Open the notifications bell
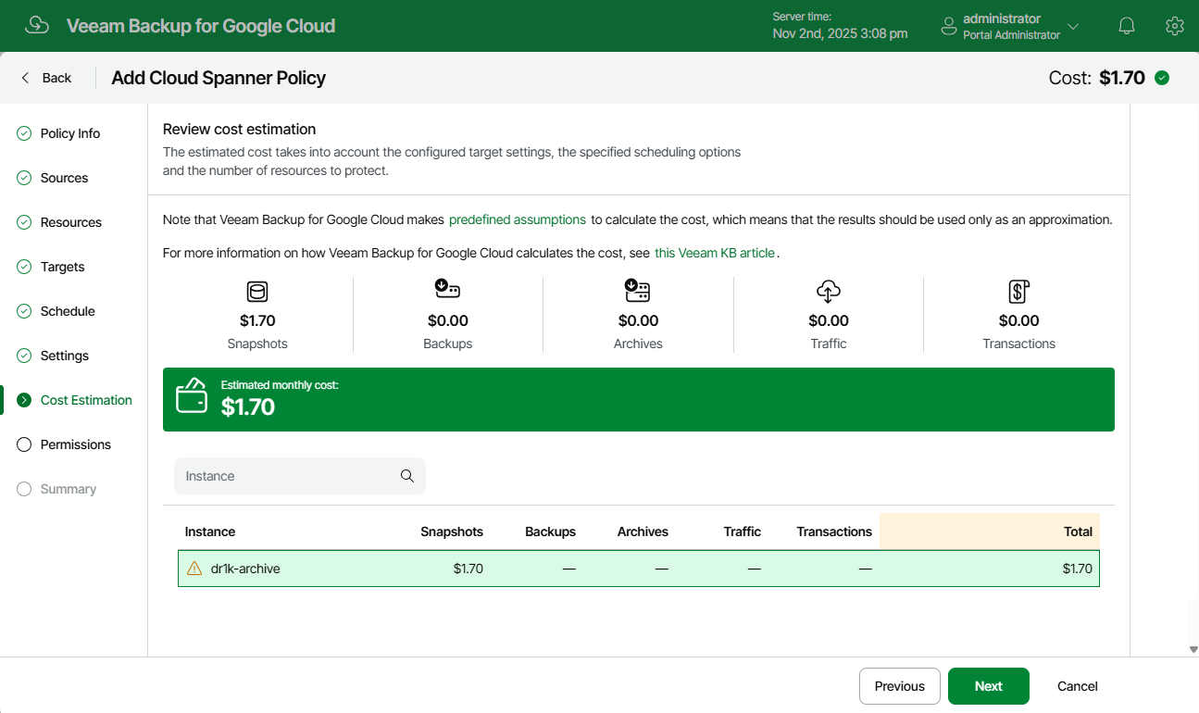Screen dimensions: 1199x713 [1127, 26]
